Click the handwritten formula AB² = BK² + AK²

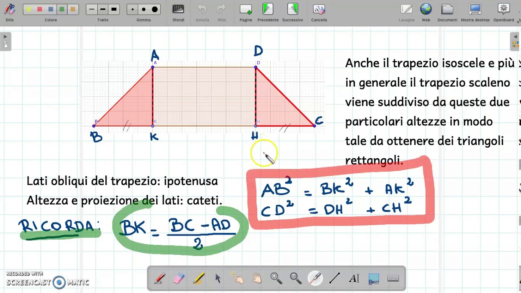click(x=337, y=188)
